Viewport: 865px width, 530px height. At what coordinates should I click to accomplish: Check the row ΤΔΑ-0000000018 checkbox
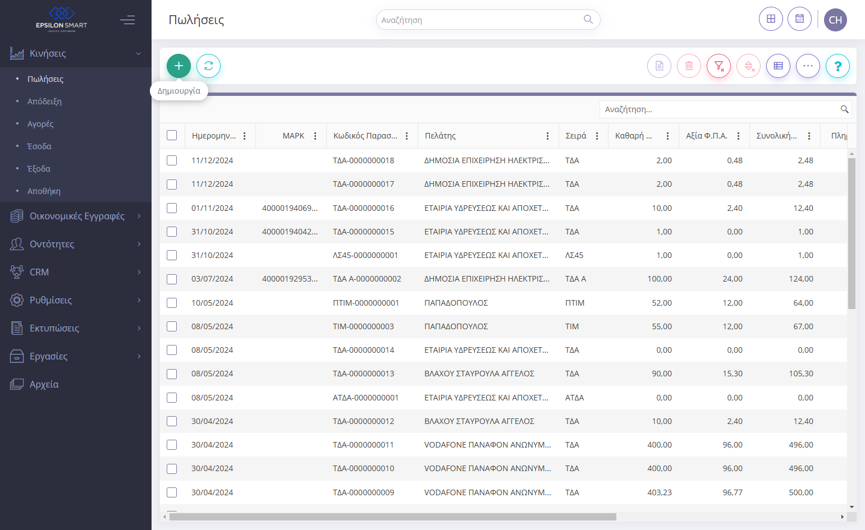172,160
